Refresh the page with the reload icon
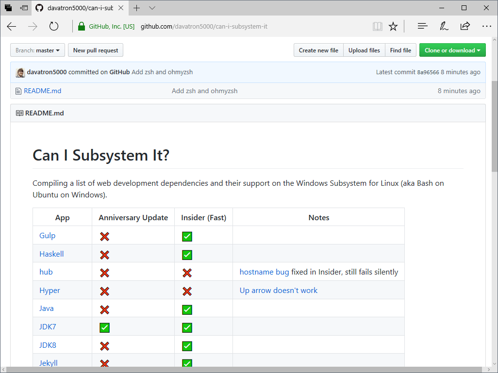This screenshot has width=498, height=373. pos(54,26)
